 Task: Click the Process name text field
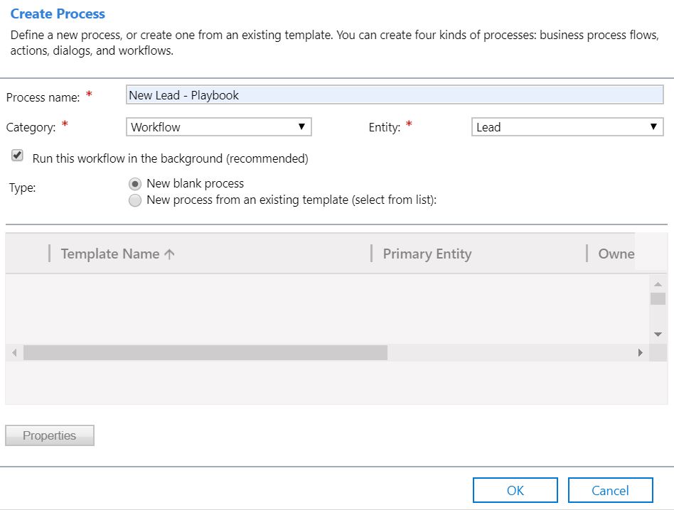pos(395,95)
